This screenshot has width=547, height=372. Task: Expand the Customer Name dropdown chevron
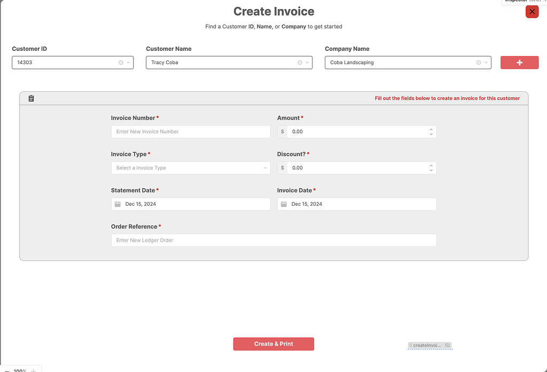tap(307, 63)
